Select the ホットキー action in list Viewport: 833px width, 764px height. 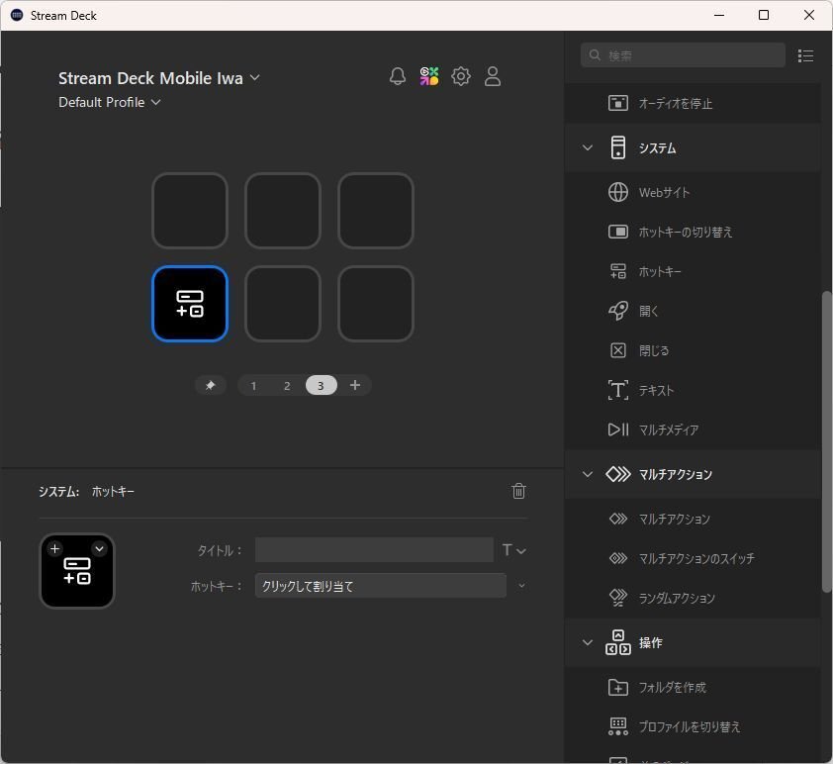[x=693, y=271]
